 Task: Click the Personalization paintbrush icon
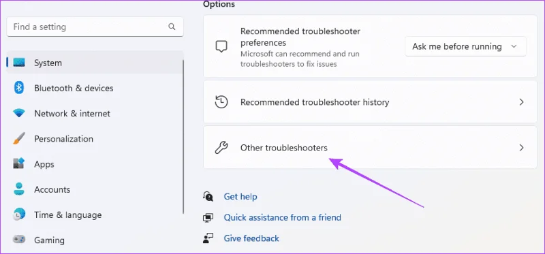tap(19, 139)
